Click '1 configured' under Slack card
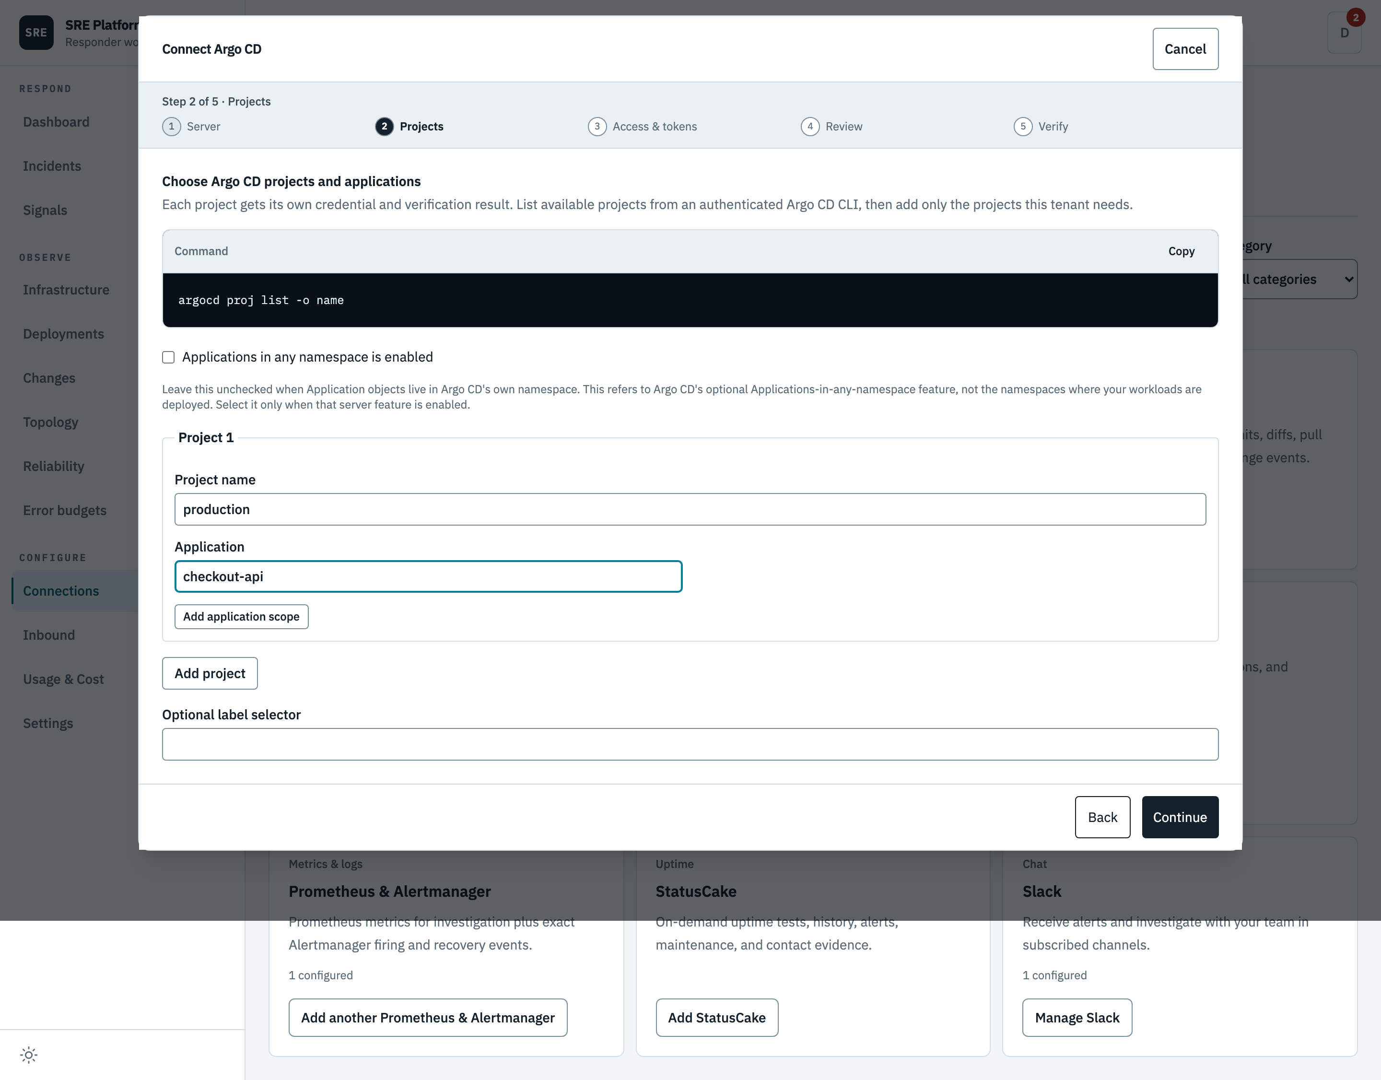Viewport: 1381px width, 1080px height. pyautogui.click(x=1054, y=975)
